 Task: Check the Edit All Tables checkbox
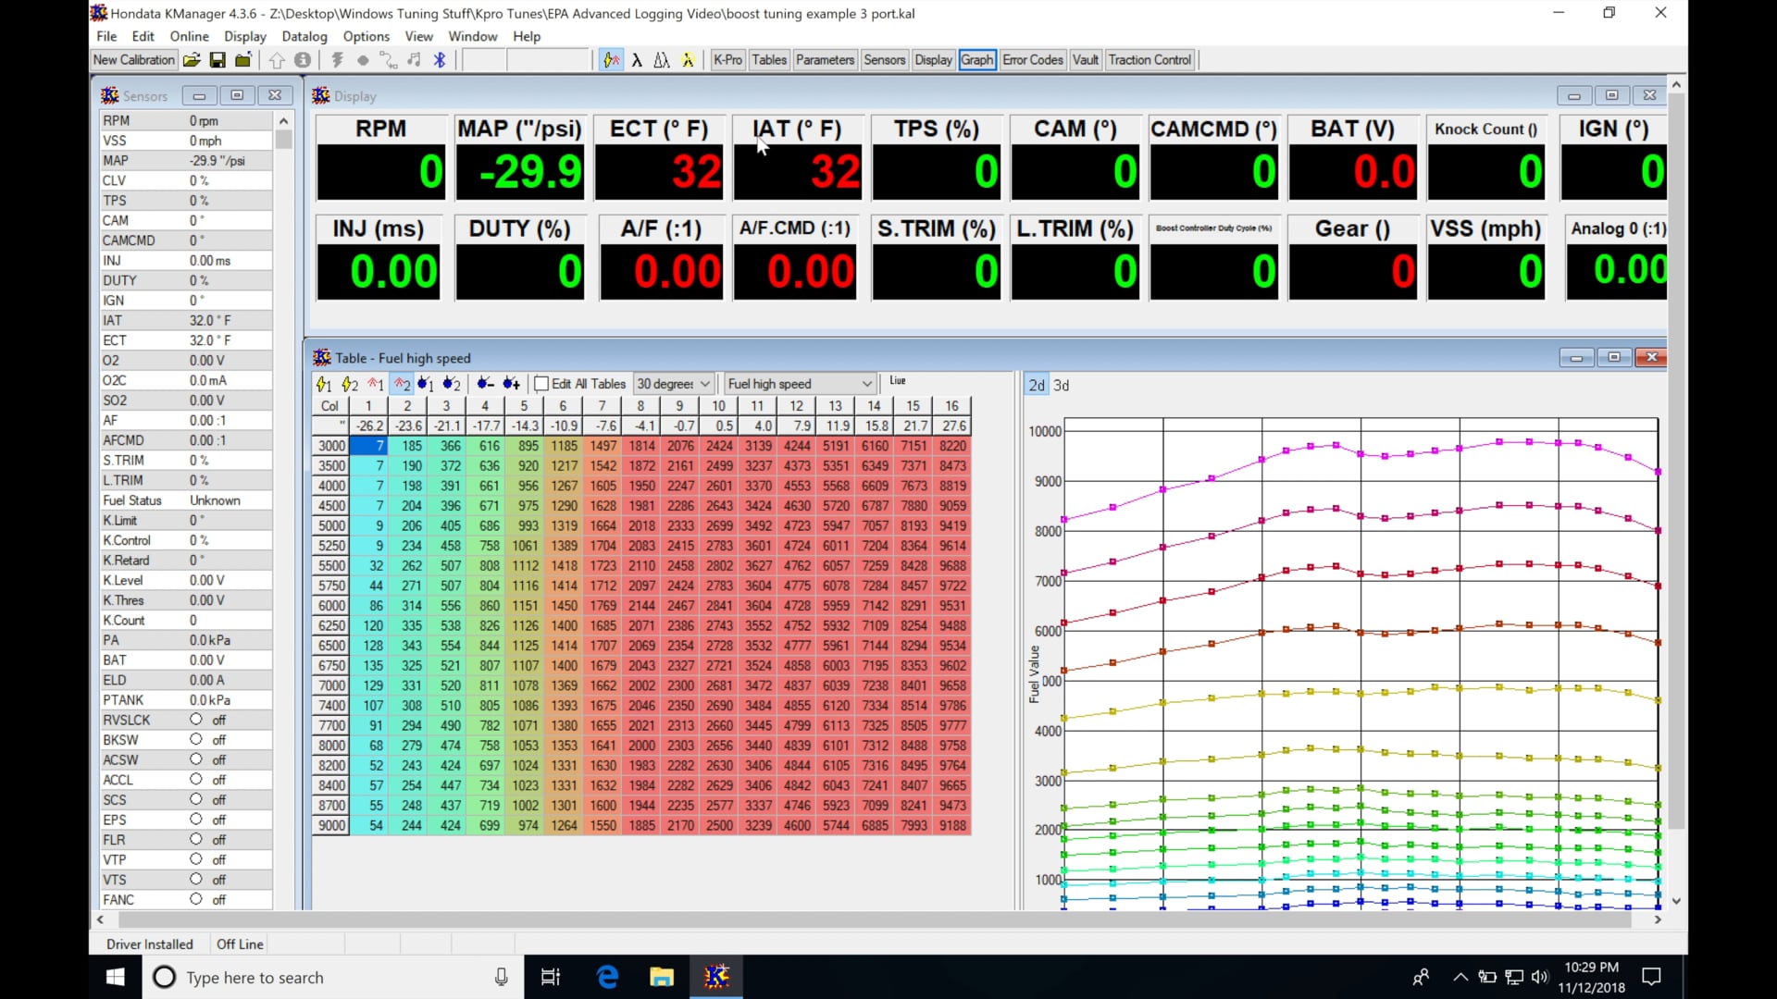[543, 383]
